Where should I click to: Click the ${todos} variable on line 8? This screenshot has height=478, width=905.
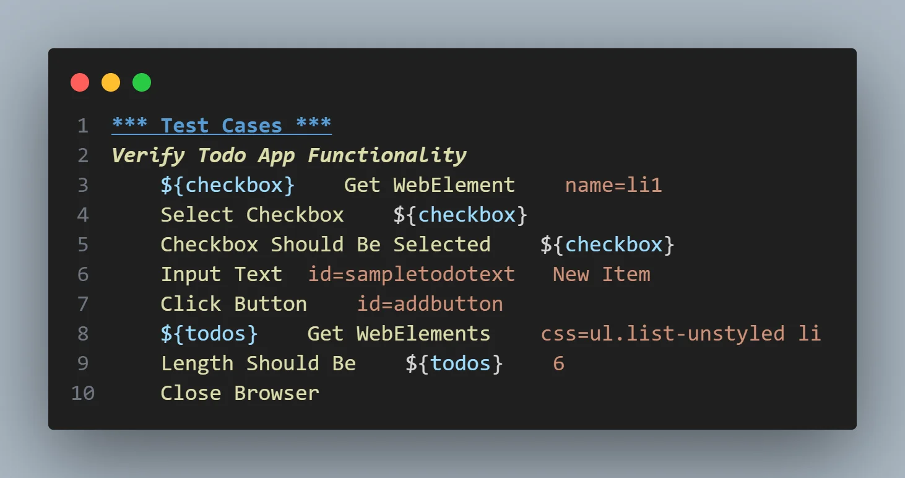[x=209, y=334]
